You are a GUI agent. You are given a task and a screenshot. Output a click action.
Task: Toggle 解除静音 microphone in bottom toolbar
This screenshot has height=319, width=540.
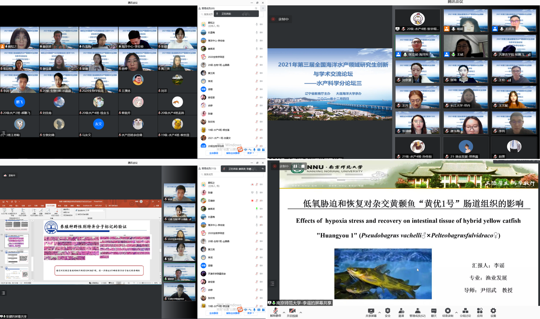tap(275, 311)
